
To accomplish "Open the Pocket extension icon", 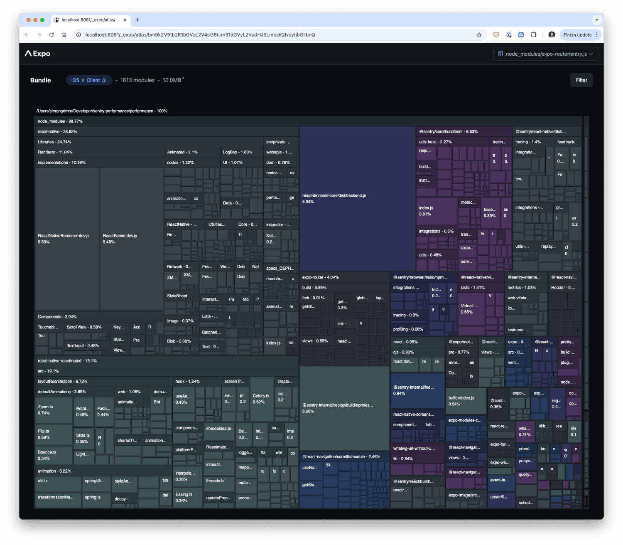I will click(496, 35).
